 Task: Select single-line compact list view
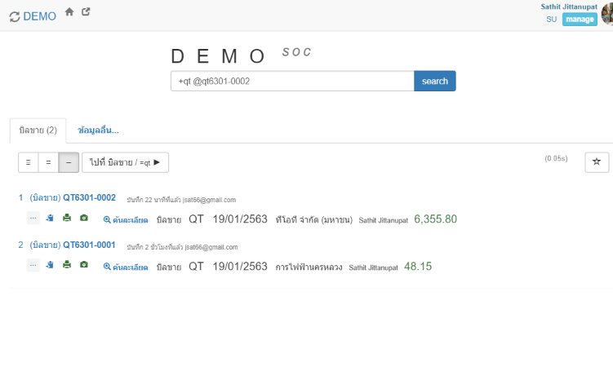[x=69, y=162]
